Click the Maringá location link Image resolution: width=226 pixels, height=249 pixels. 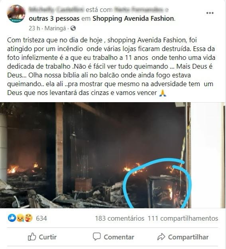click(55, 28)
